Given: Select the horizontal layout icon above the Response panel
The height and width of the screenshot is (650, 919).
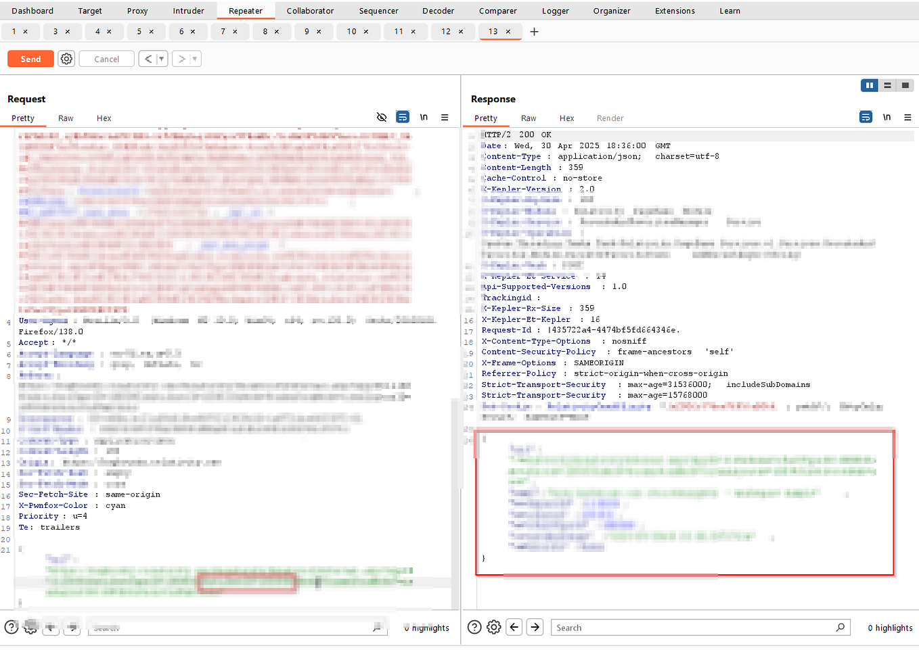Looking at the screenshot, I should pos(887,85).
